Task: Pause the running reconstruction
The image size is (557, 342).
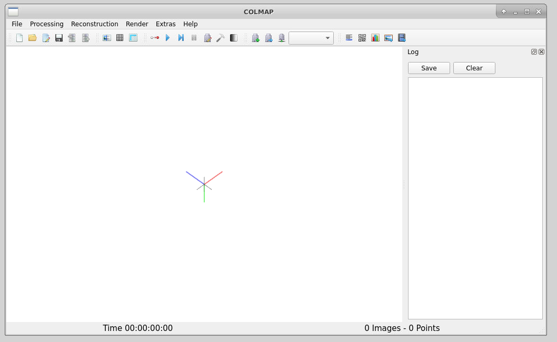Action: pyautogui.click(x=194, y=37)
